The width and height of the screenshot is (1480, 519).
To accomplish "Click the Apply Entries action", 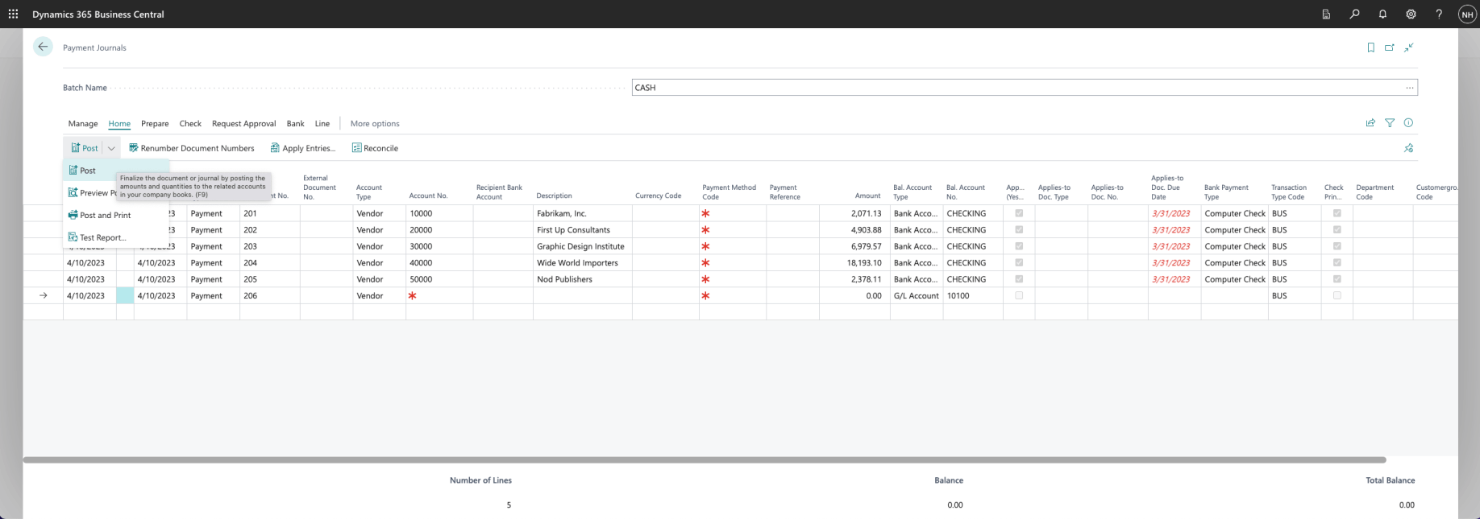I will pyautogui.click(x=303, y=148).
